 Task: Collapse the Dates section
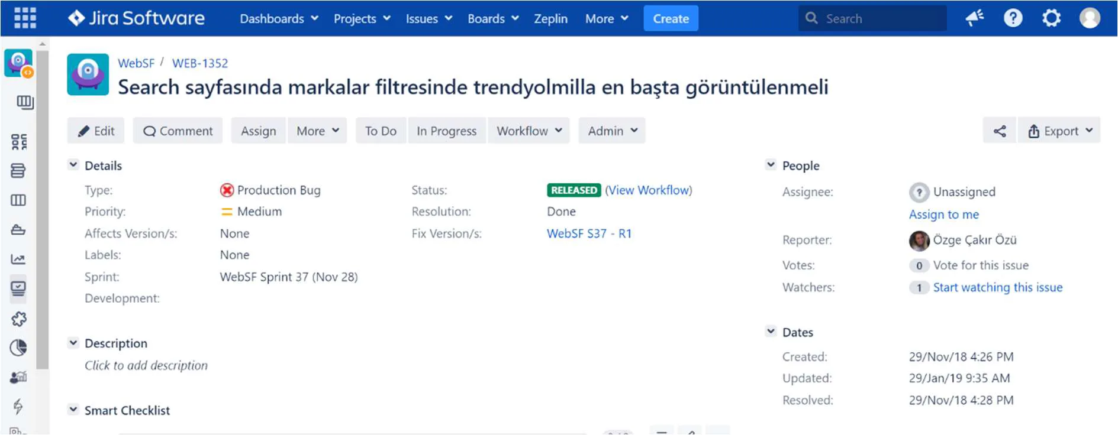pos(771,332)
